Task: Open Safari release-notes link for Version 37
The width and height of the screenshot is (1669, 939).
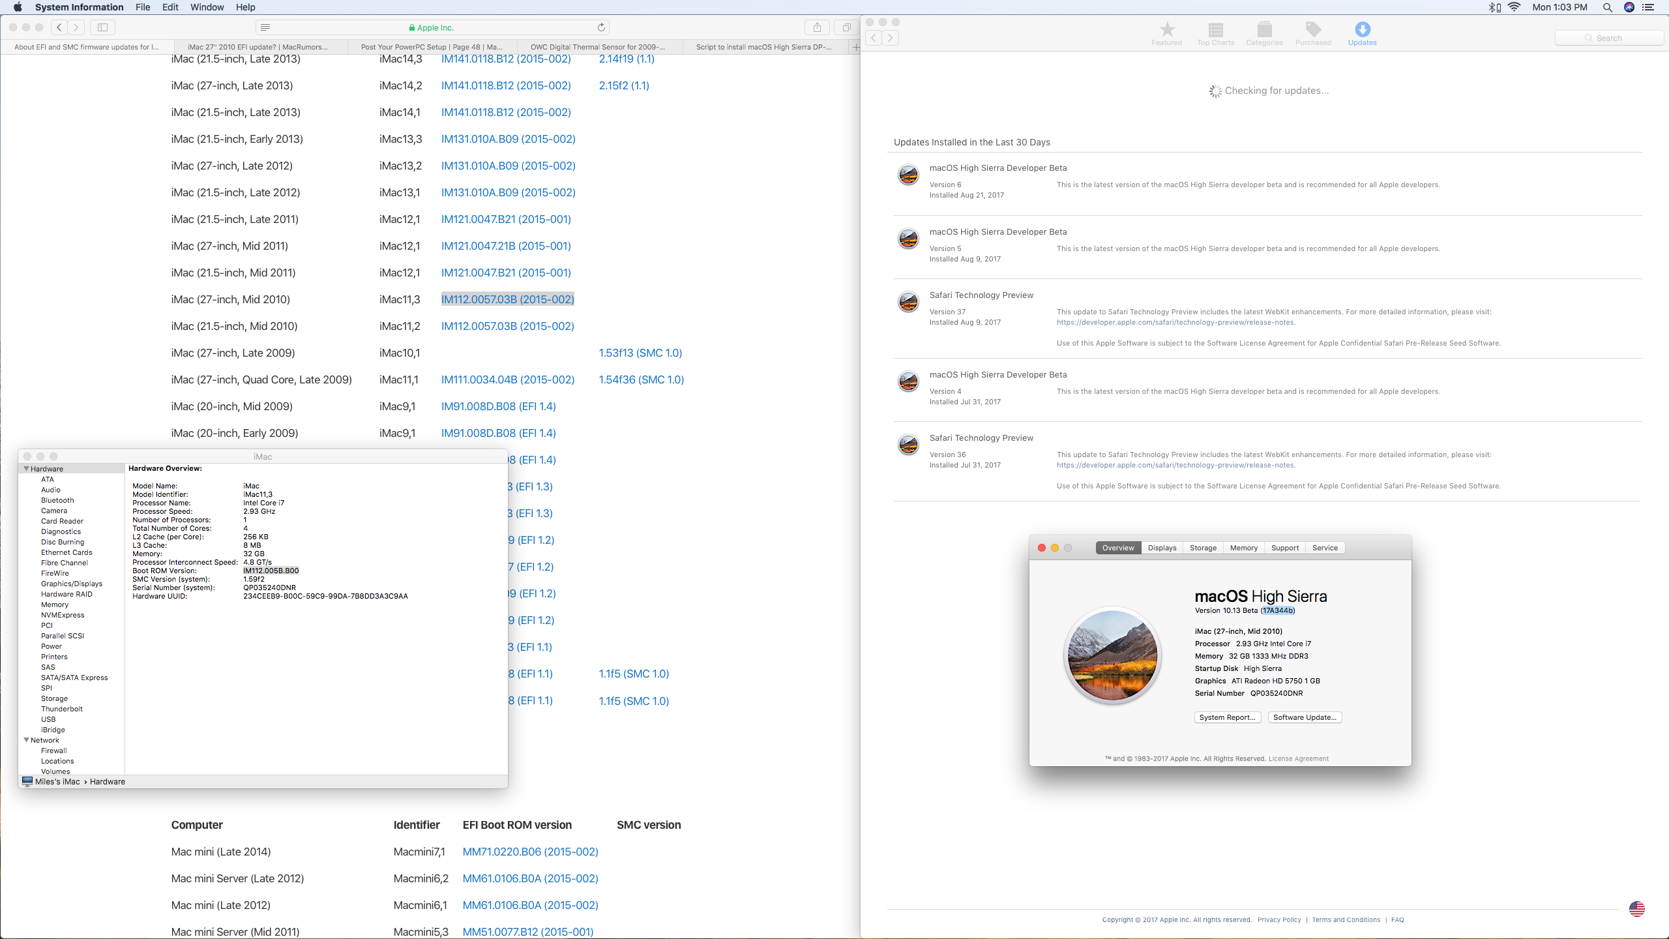Action: tap(1175, 322)
